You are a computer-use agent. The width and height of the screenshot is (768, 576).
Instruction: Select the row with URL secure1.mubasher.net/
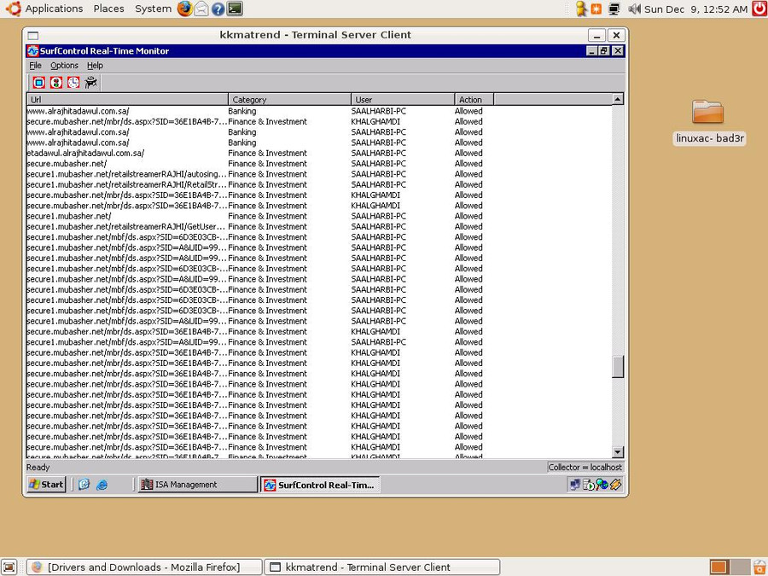(x=319, y=216)
